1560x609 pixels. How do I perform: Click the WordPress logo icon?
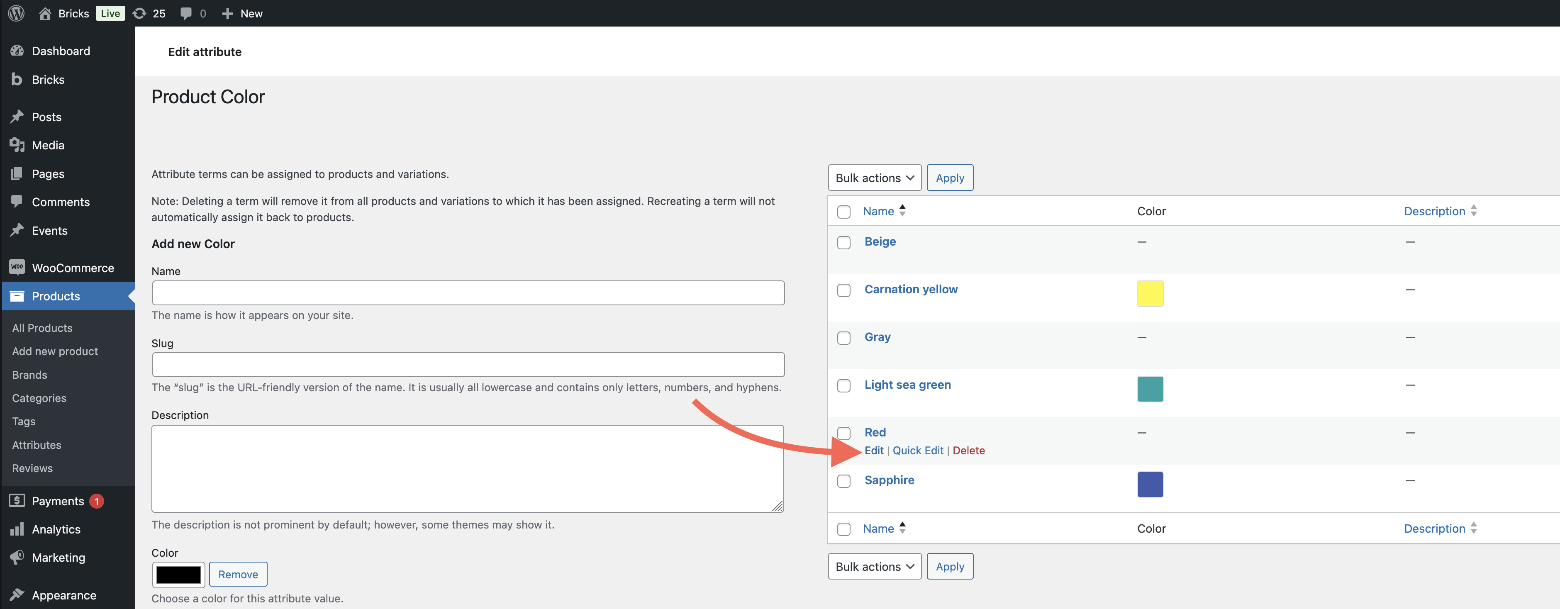16,13
